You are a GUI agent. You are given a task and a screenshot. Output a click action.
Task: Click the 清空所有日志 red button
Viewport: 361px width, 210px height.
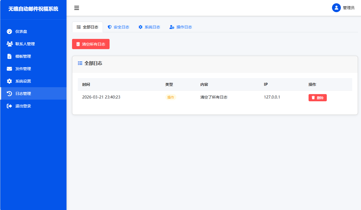(91, 44)
